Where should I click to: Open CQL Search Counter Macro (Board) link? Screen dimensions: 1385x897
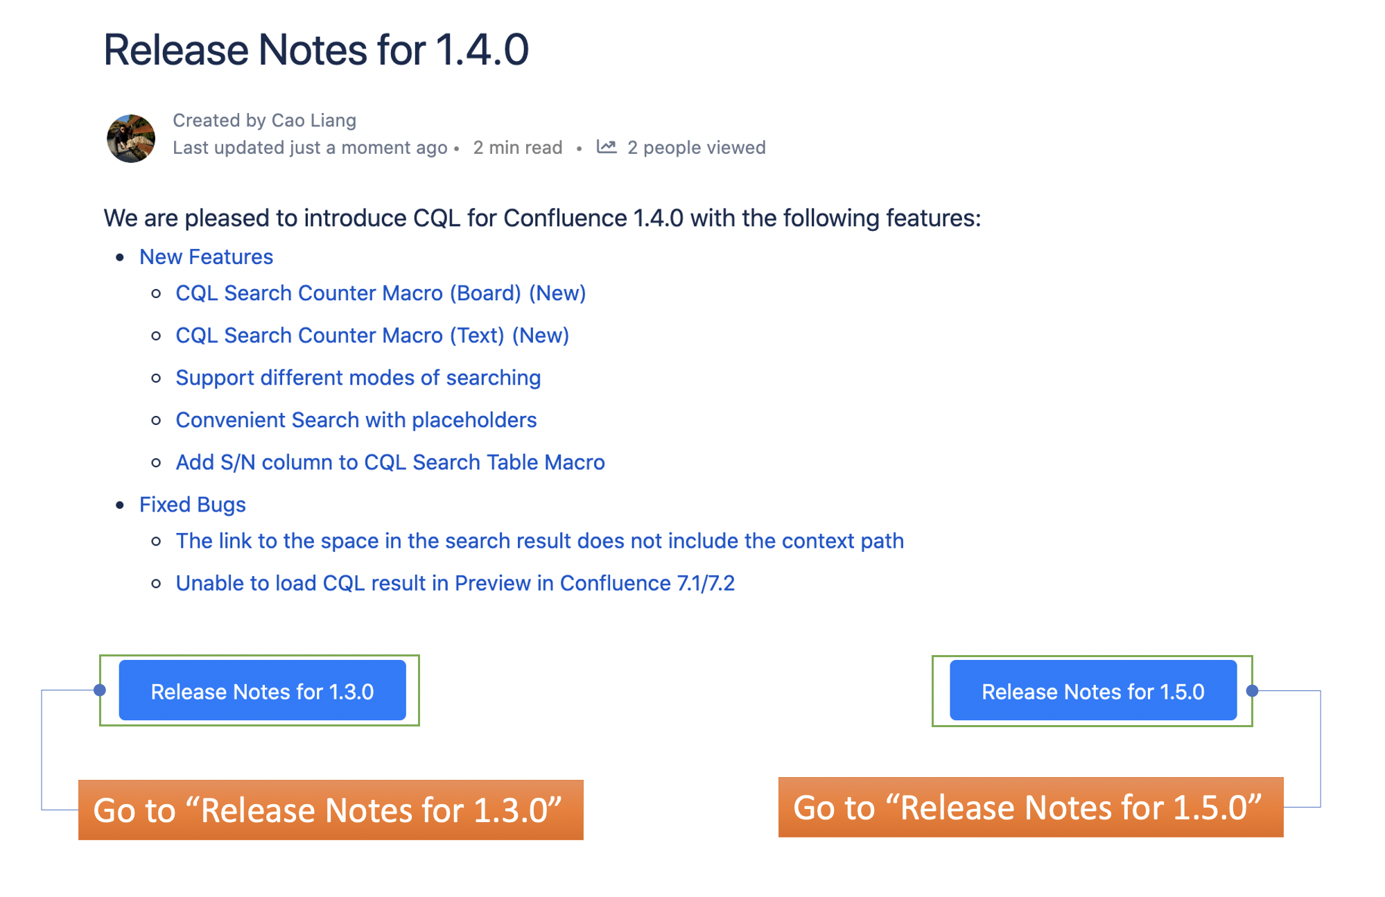[x=381, y=293]
